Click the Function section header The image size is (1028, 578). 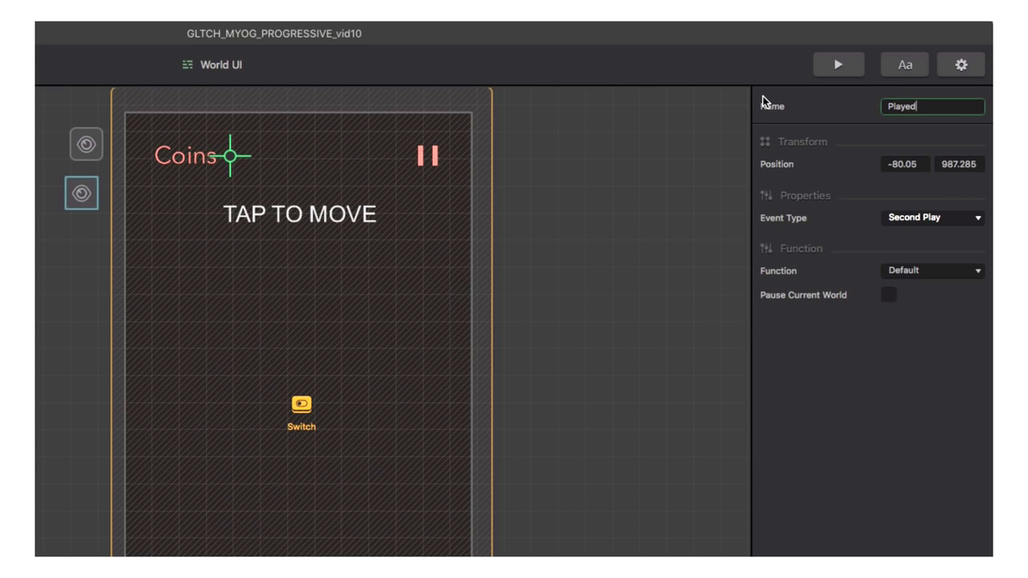(x=801, y=249)
